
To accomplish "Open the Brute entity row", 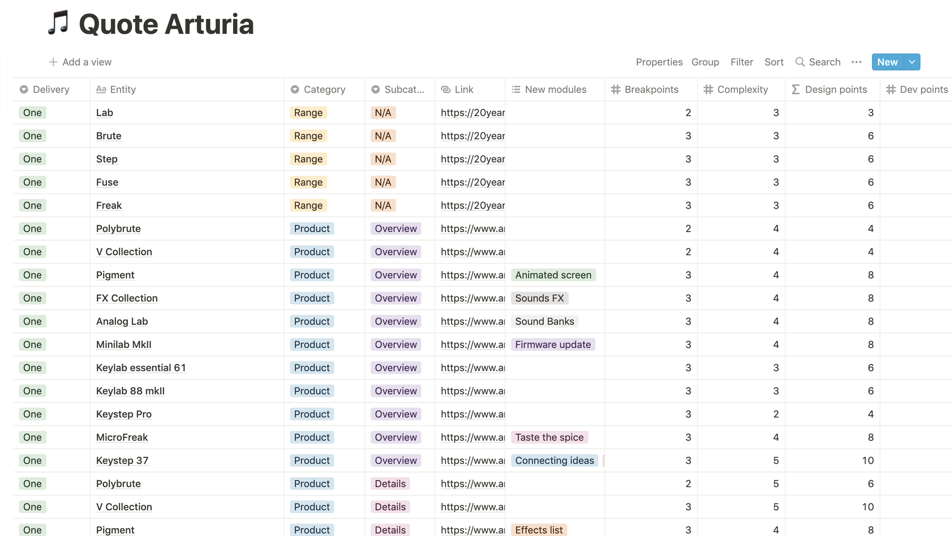I will [x=109, y=136].
